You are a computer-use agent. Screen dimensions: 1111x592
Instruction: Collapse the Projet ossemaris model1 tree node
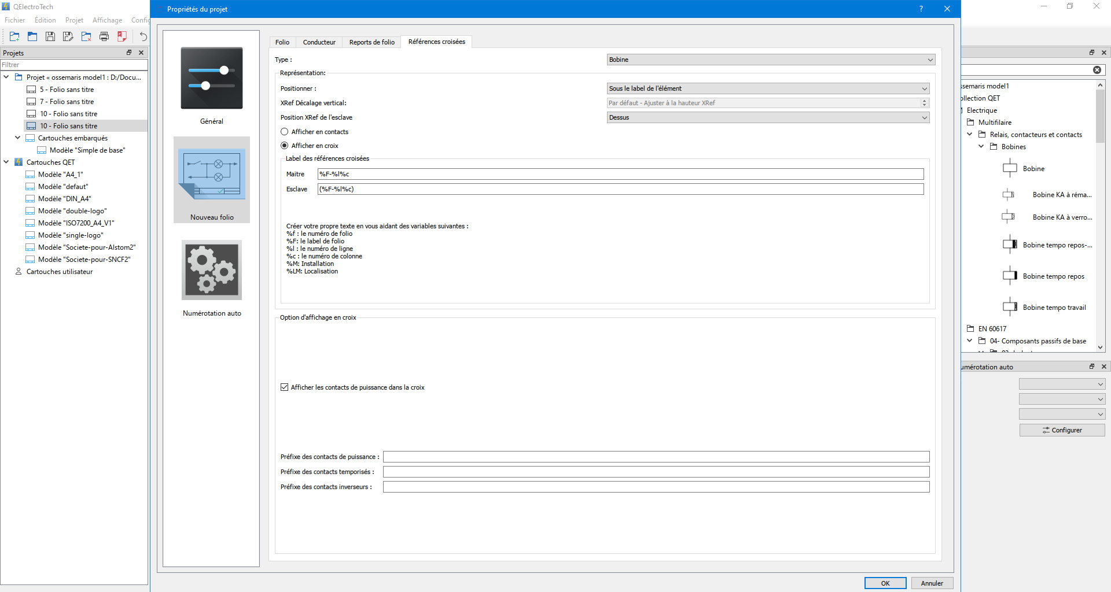[x=6, y=77]
